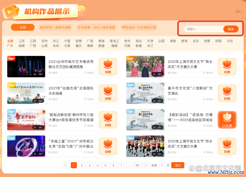Filter works by 北京
This screenshot has height=177, width=246.
click(196, 41)
